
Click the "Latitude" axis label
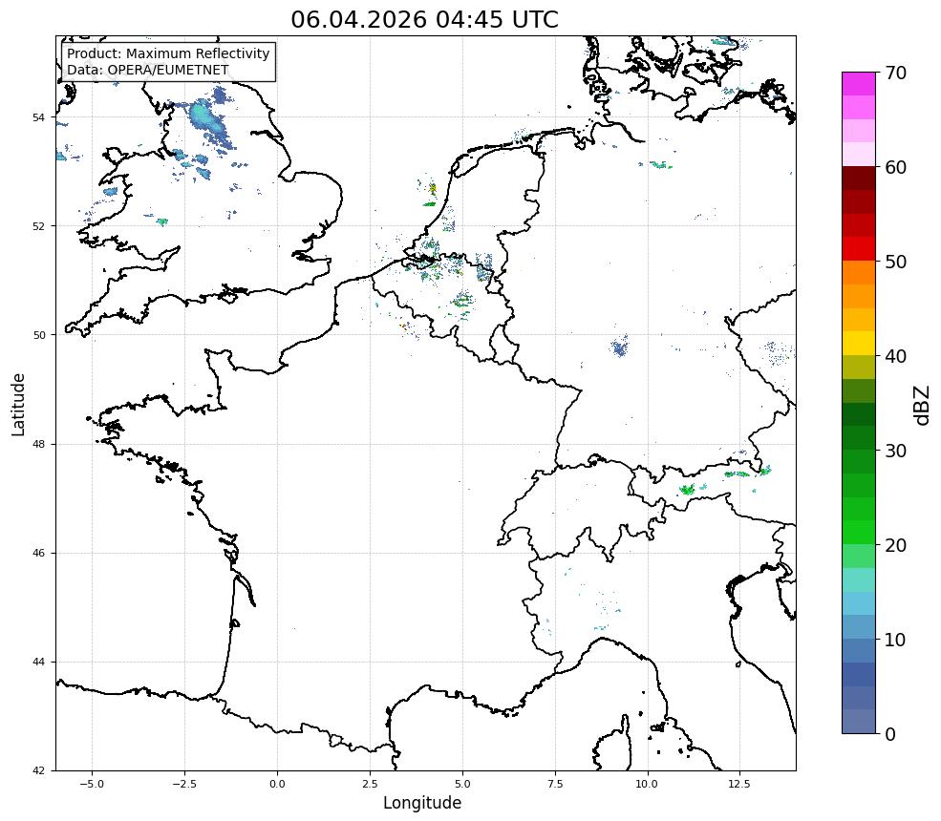click(x=18, y=404)
